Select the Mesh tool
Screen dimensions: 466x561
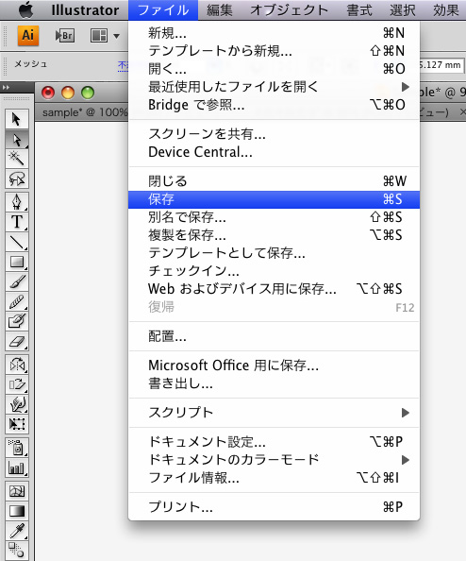click(16, 491)
